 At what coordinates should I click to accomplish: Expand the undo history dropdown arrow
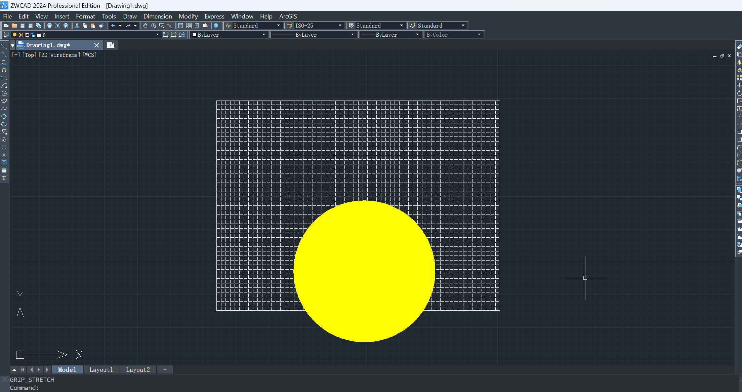coord(120,26)
